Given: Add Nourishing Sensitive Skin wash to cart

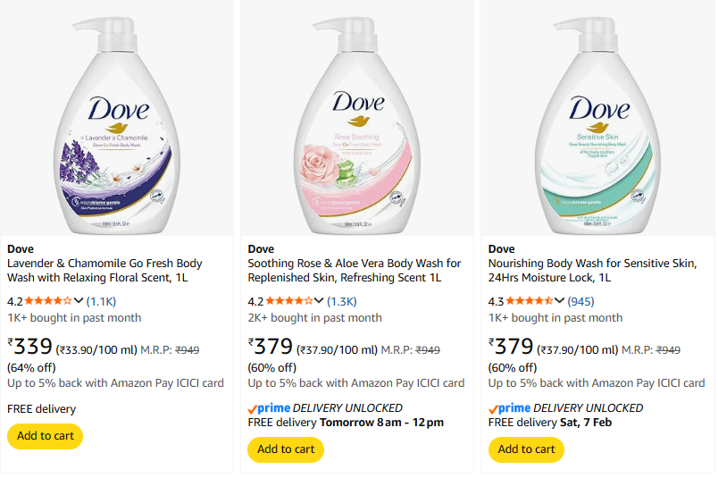Looking at the screenshot, I should (527, 449).
